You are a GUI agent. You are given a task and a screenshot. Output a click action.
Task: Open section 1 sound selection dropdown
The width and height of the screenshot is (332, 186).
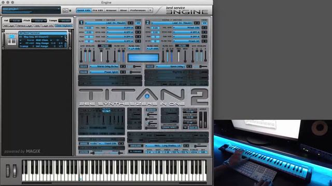click(106, 23)
